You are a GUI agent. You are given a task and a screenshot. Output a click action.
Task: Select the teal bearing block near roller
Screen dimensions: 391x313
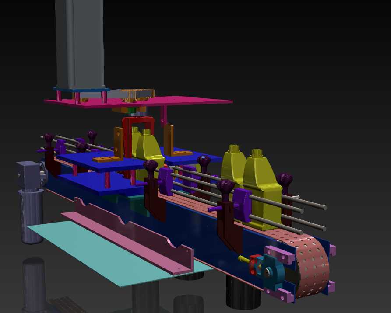click(x=273, y=271)
